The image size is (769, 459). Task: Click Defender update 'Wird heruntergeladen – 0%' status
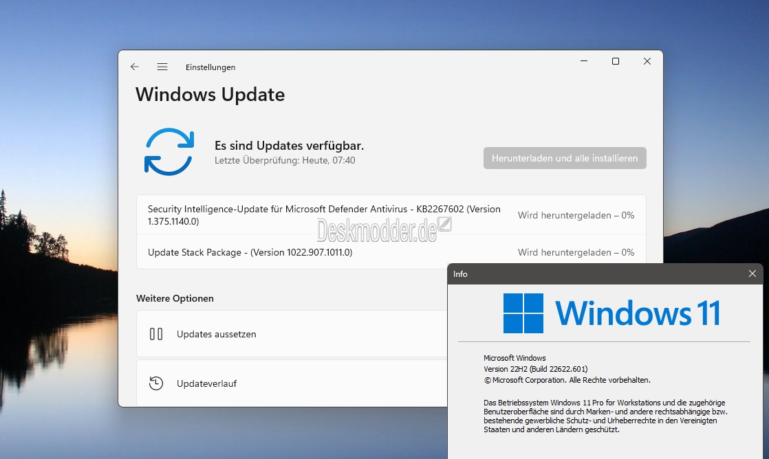tap(576, 215)
